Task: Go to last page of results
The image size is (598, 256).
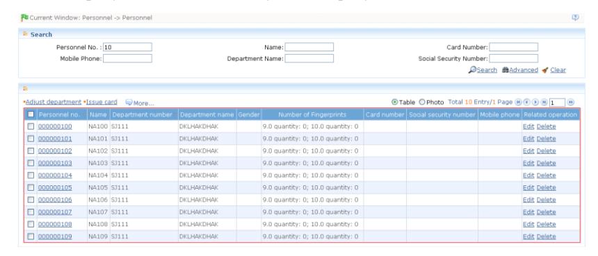Action: coord(544,102)
